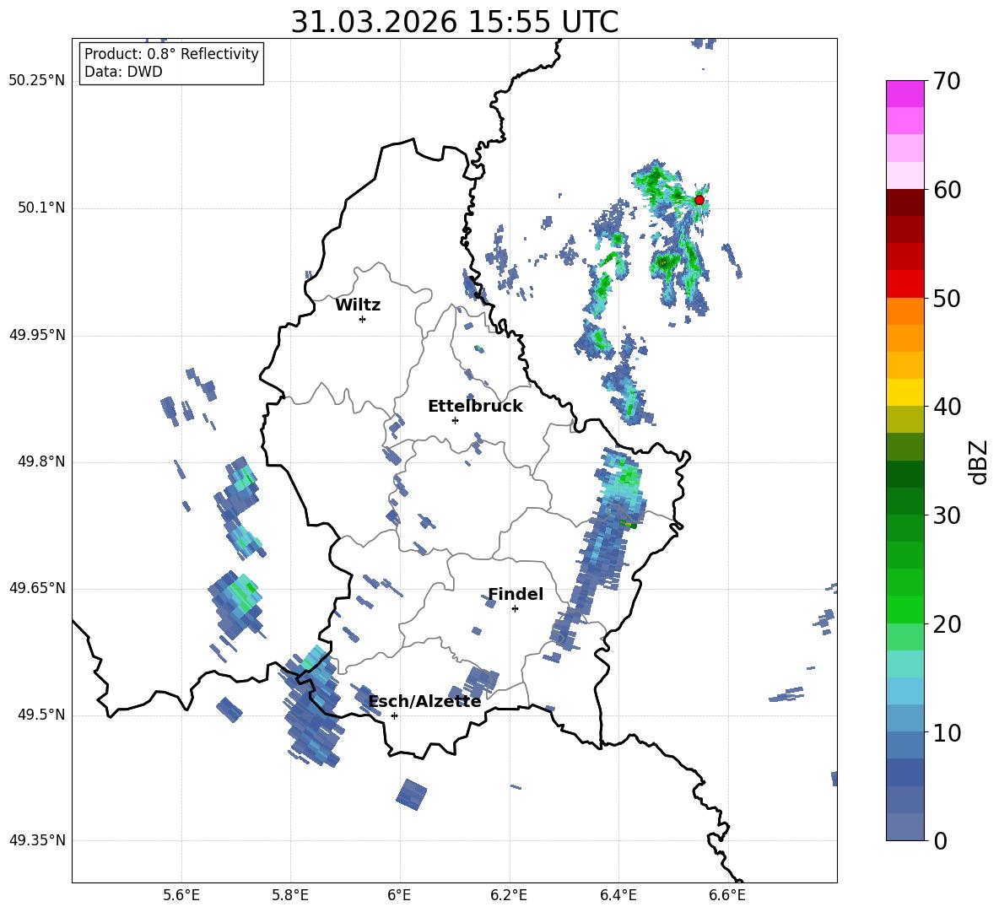
Task: Click the orange colorbar segment below 50 dBZ
Action: [905, 310]
